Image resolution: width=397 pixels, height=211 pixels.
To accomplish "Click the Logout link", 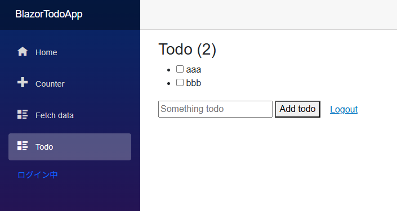I will click(344, 109).
